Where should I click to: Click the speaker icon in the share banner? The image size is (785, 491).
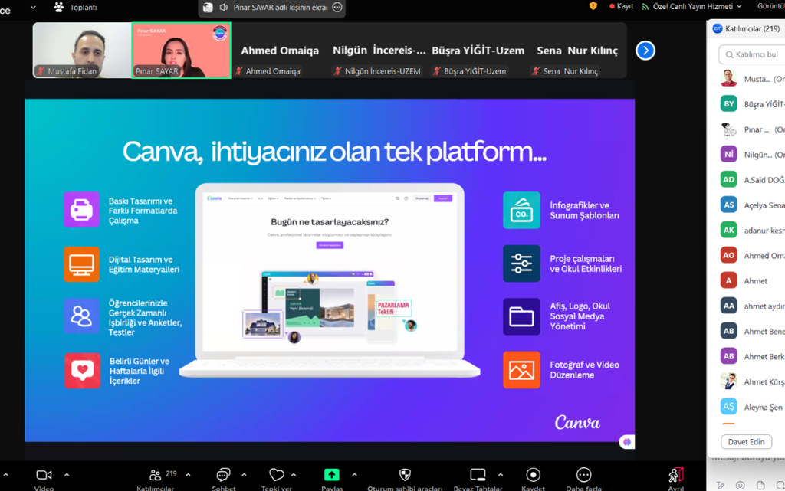click(x=224, y=7)
